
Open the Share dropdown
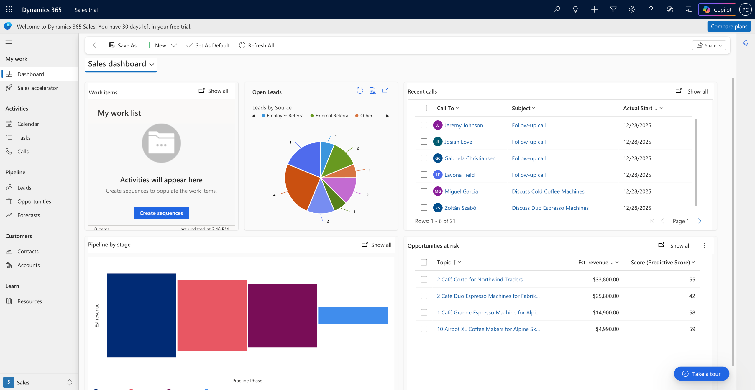709,45
